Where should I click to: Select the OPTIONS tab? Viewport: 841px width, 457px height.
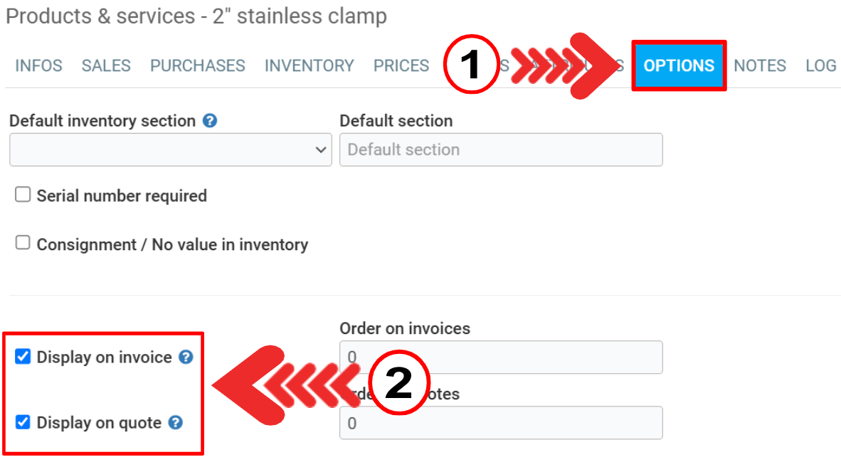(679, 66)
